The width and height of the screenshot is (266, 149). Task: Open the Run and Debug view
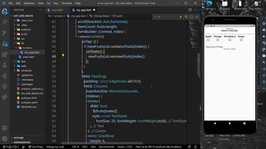5,43
